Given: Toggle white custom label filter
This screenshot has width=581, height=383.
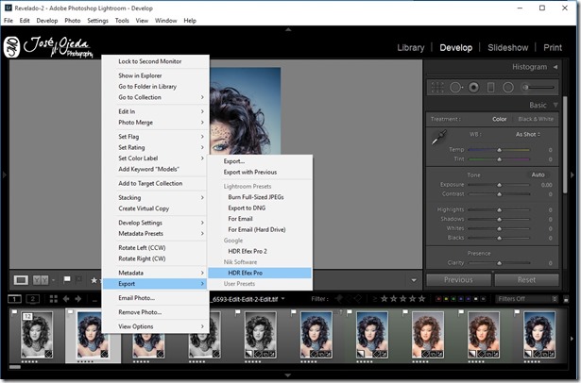Looking at the screenshot, I should click(476, 299).
